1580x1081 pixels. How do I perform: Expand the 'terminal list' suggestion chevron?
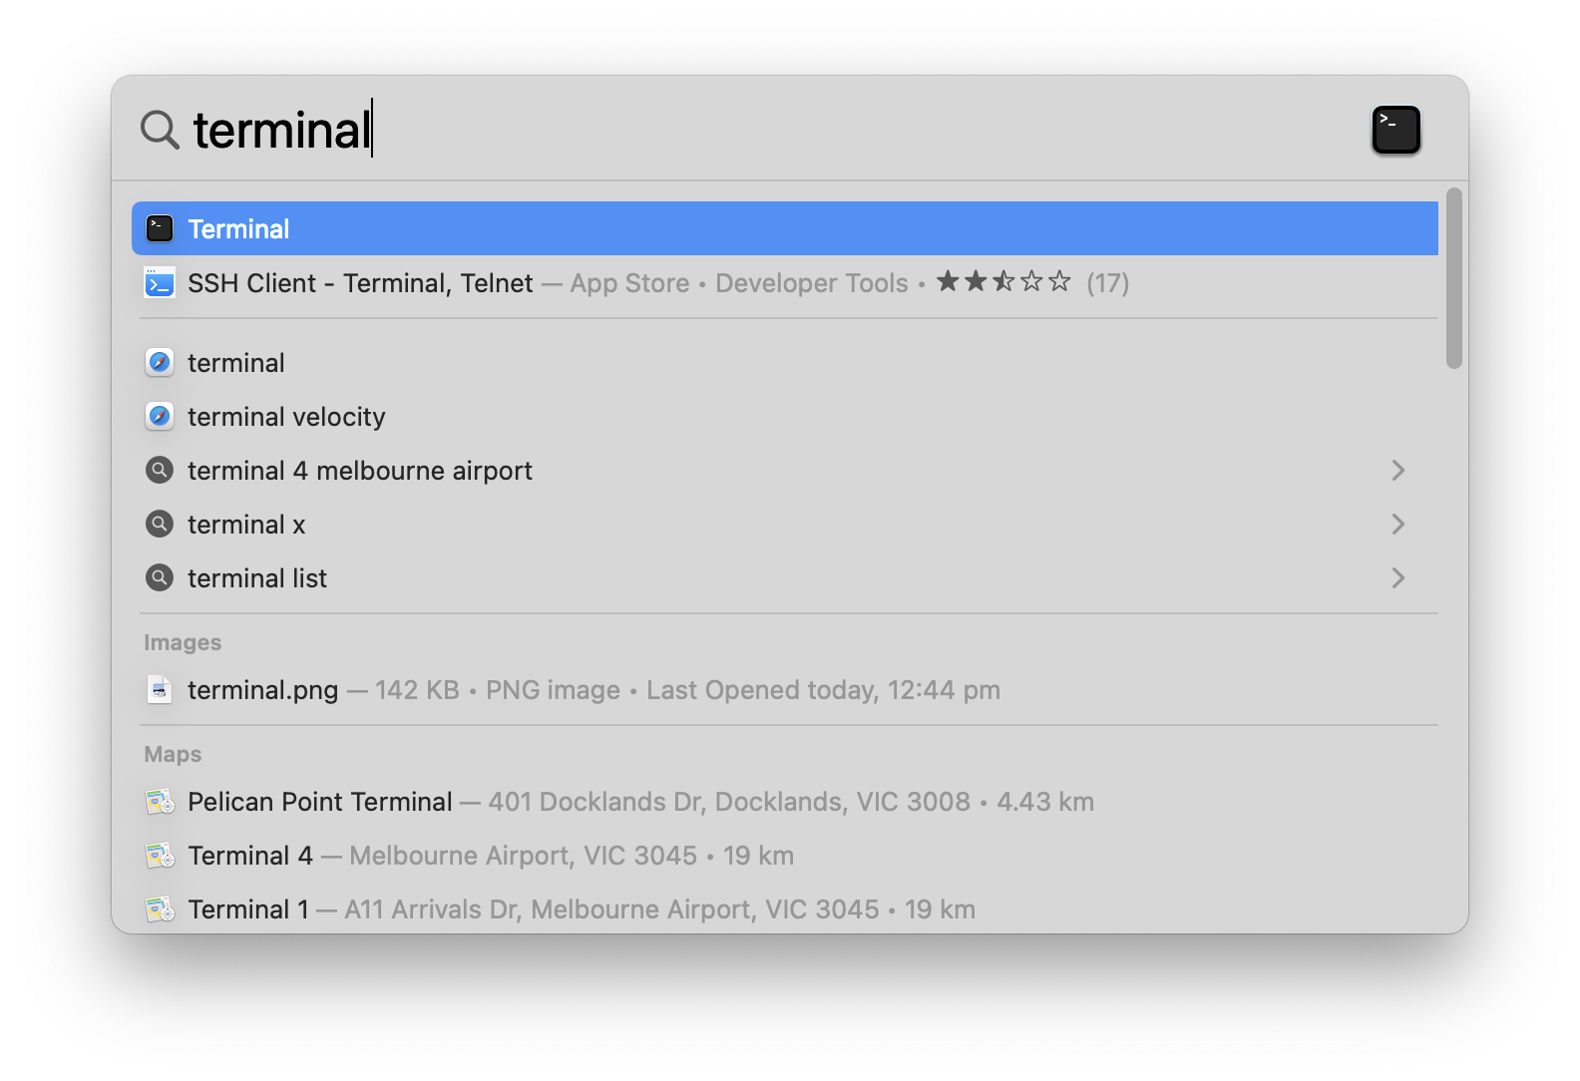coord(1397,578)
